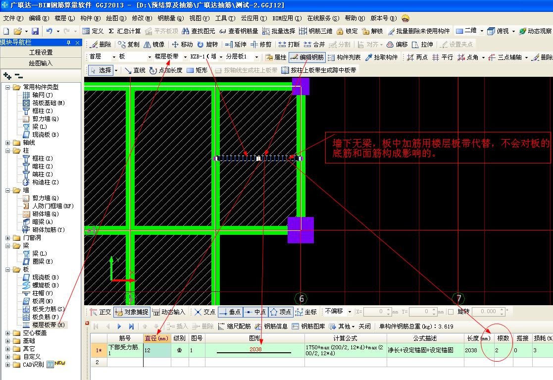
Task: Open the 帮助(H) menu
Action: click(x=355, y=18)
